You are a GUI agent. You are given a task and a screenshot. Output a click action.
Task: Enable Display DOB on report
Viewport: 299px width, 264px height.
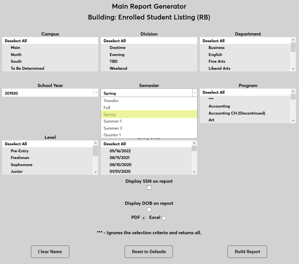coord(149,209)
